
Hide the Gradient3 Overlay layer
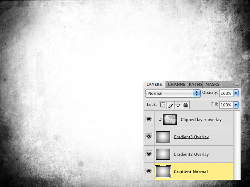[149, 137]
